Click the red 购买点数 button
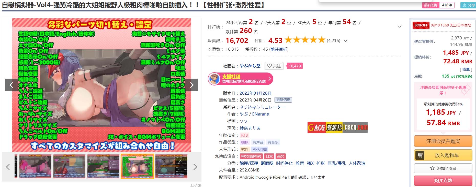The width and height of the screenshot is (476, 187). 443,181
